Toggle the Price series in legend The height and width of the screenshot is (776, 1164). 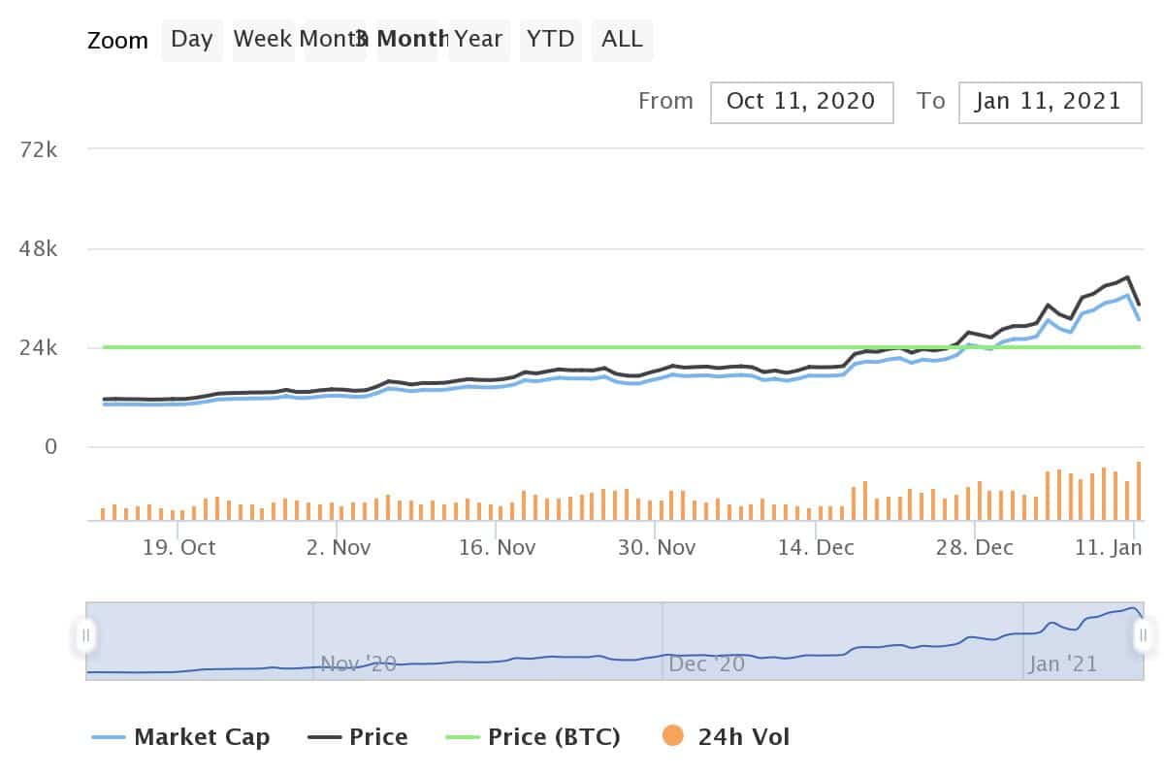(x=358, y=737)
